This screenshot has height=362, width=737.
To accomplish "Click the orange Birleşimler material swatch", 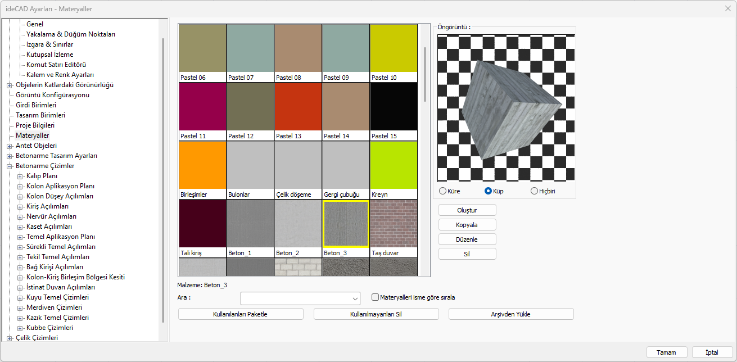I will (x=202, y=165).
